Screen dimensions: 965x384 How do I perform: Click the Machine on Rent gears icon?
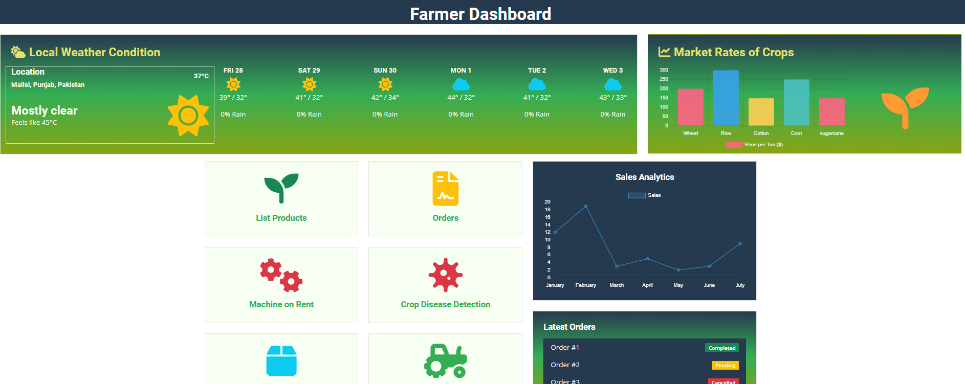click(281, 275)
